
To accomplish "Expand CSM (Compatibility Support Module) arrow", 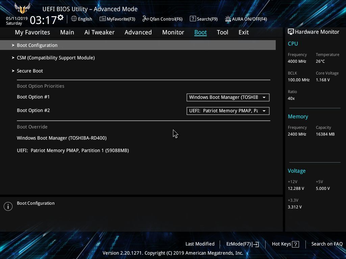I will click(13, 58).
